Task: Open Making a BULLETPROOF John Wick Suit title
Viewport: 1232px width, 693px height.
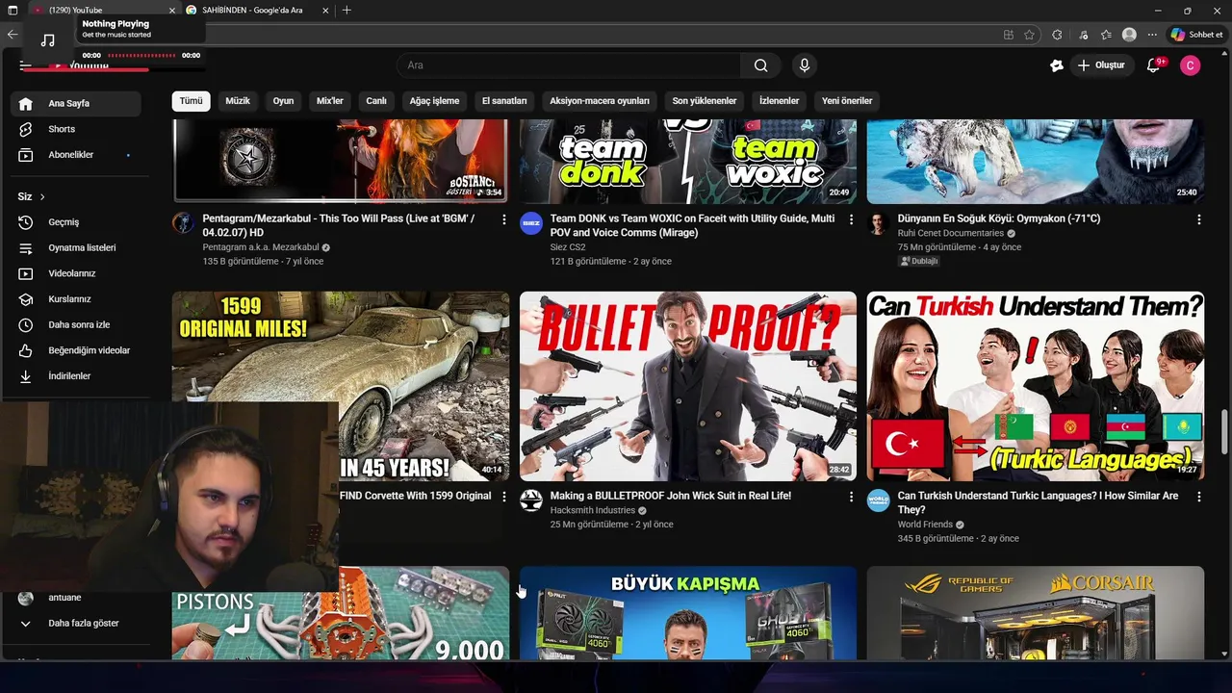Action: (671, 496)
